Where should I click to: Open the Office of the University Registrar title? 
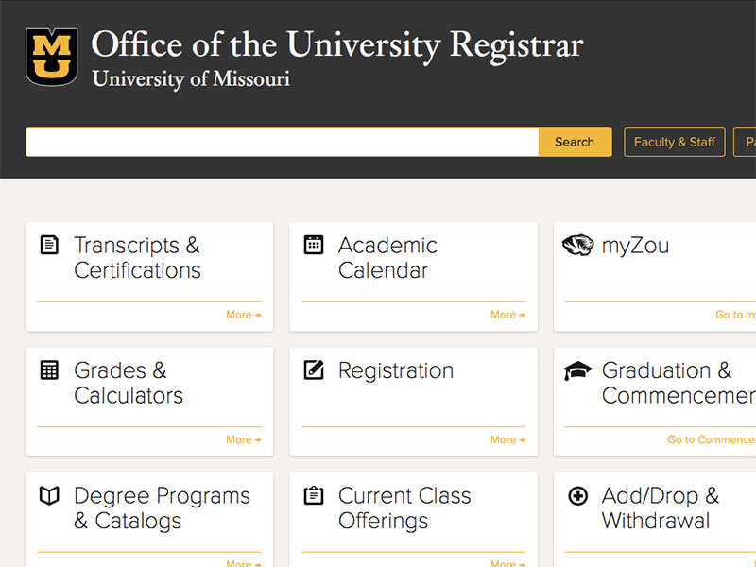(336, 44)
